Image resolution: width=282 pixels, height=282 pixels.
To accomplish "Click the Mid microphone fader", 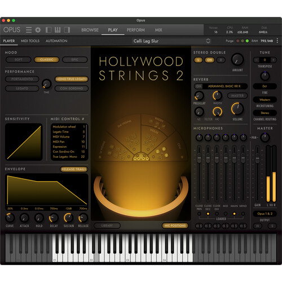I will coord(226,158).
